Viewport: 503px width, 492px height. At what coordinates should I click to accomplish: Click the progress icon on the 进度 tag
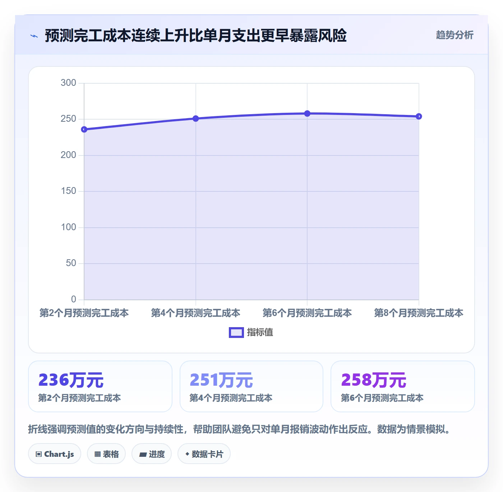pos(143,454)
